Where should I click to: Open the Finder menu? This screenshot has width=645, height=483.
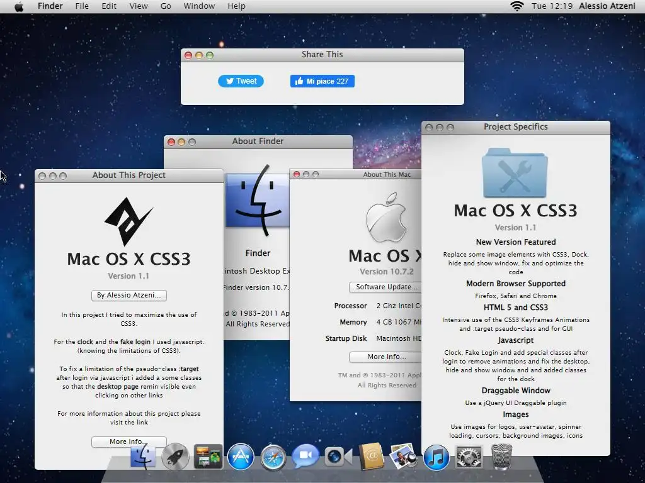coord(50,6)
